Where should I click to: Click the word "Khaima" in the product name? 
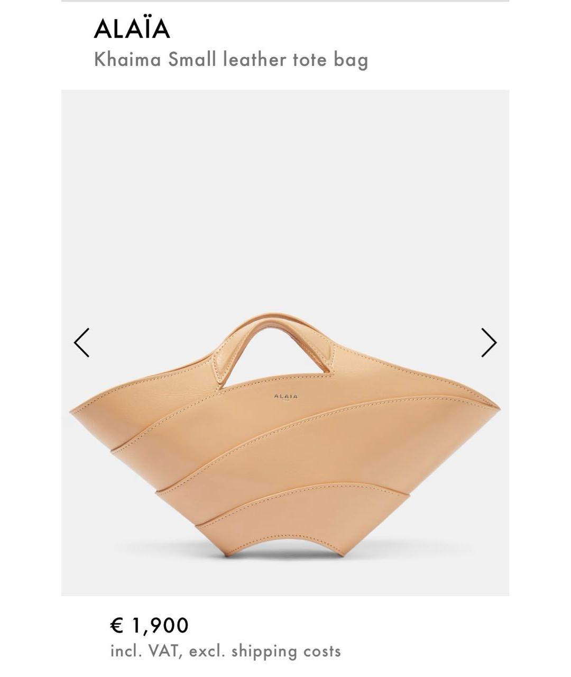pos(127,59)
